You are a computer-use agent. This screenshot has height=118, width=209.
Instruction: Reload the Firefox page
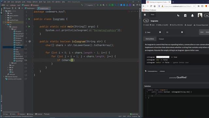tap(151, 6)
